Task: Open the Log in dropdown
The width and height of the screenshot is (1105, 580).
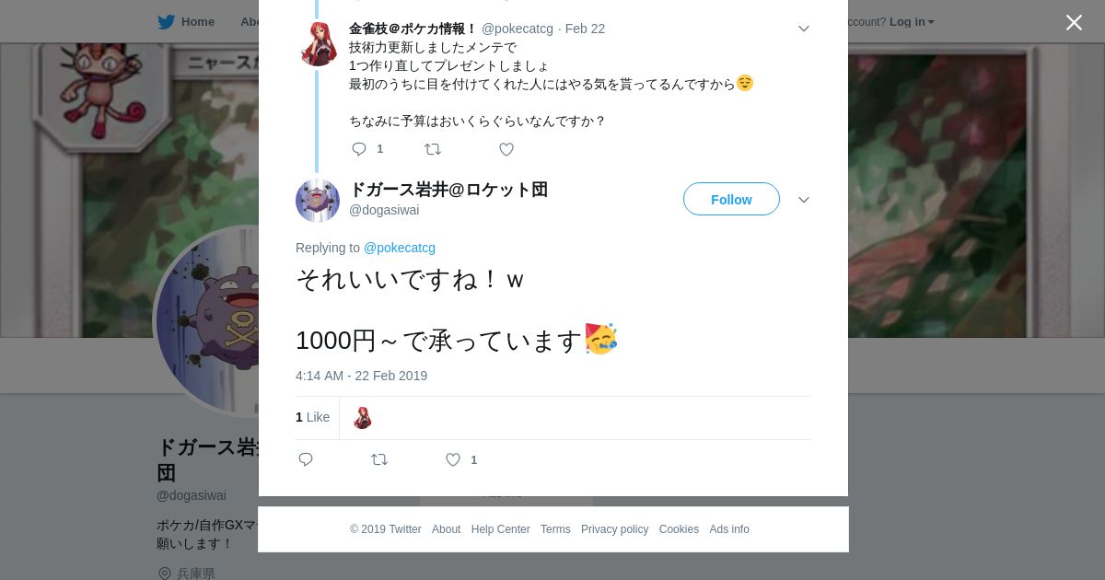Action: tap(912, 22)
